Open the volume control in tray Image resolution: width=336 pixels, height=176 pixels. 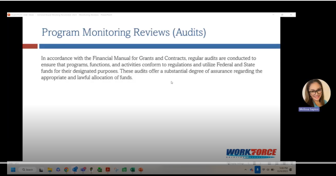coord(268,170)
